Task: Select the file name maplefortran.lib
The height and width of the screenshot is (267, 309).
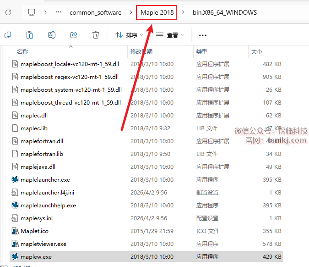Action: click(42, 154)
